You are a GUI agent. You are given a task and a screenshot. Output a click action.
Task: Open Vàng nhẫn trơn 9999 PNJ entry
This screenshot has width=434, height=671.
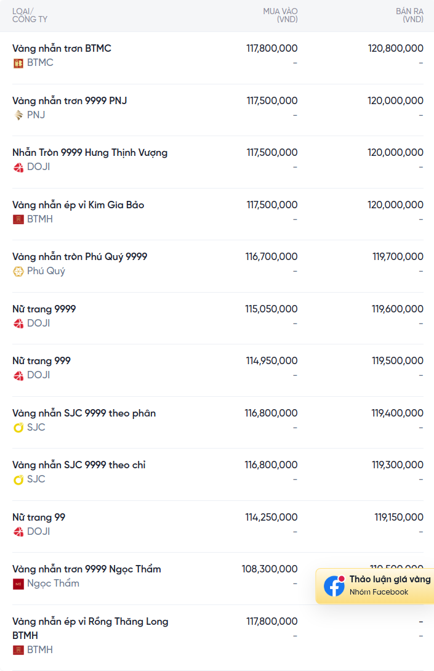70,100
